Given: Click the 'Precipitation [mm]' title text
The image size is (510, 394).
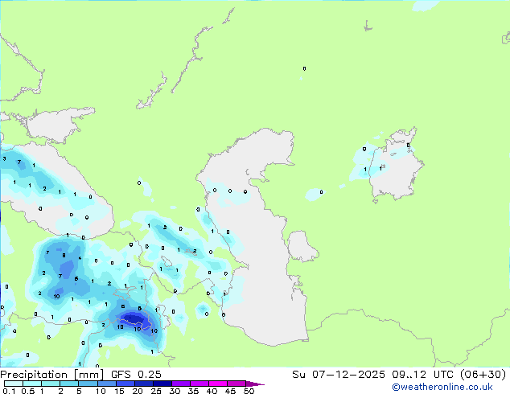Looking at the screenshot, I should 52,375.
